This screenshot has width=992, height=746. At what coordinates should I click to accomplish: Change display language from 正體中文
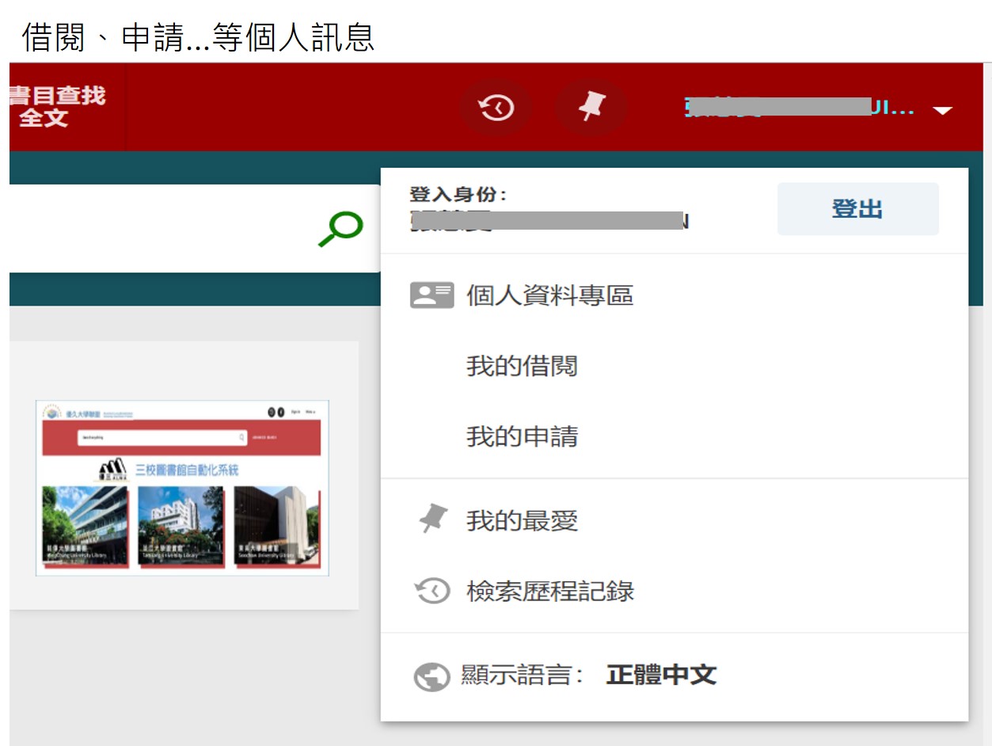click(x=661, y=676)
